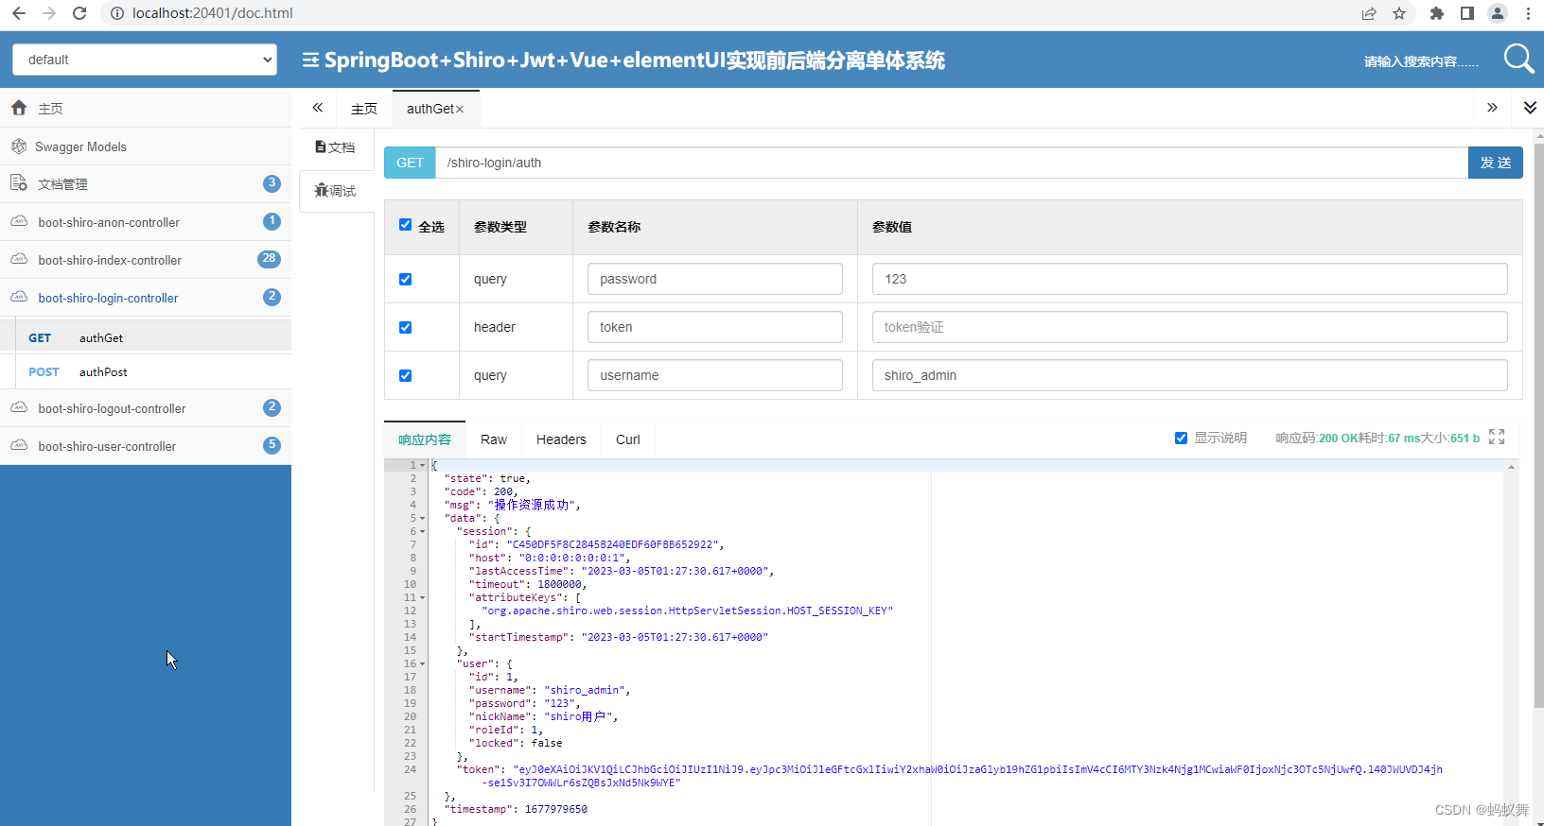This screenshot has width=1544, height=826.
Task: Click the site info icon in the address bar
Action: (117, 13)
